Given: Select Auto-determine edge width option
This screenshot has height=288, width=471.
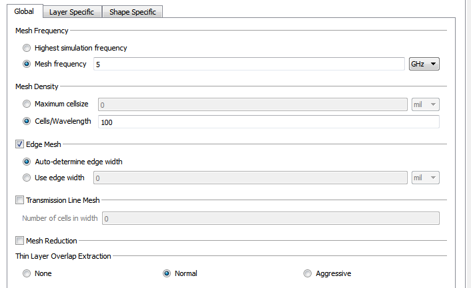Looking at the screenshot, I should click(27, 161).
